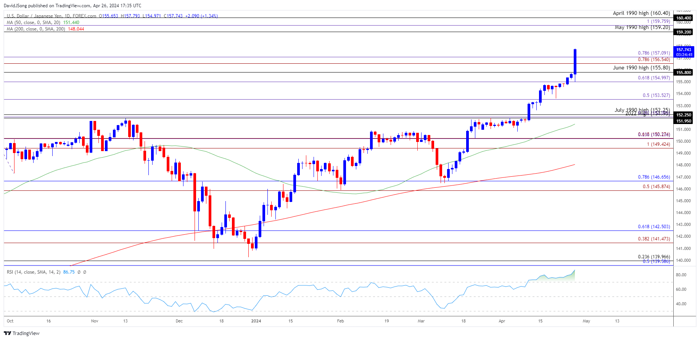Click the 1 (159.759) Fibonacci label
This screenshot has width=700, height=340.
point(658,21)
